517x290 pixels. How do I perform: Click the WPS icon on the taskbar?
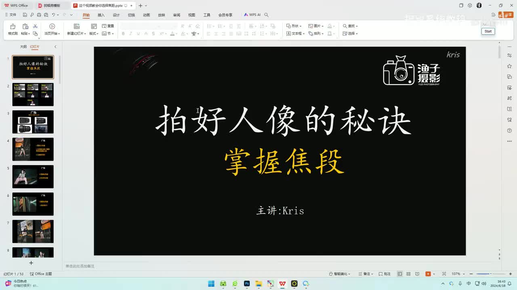[x=282, y=284]
